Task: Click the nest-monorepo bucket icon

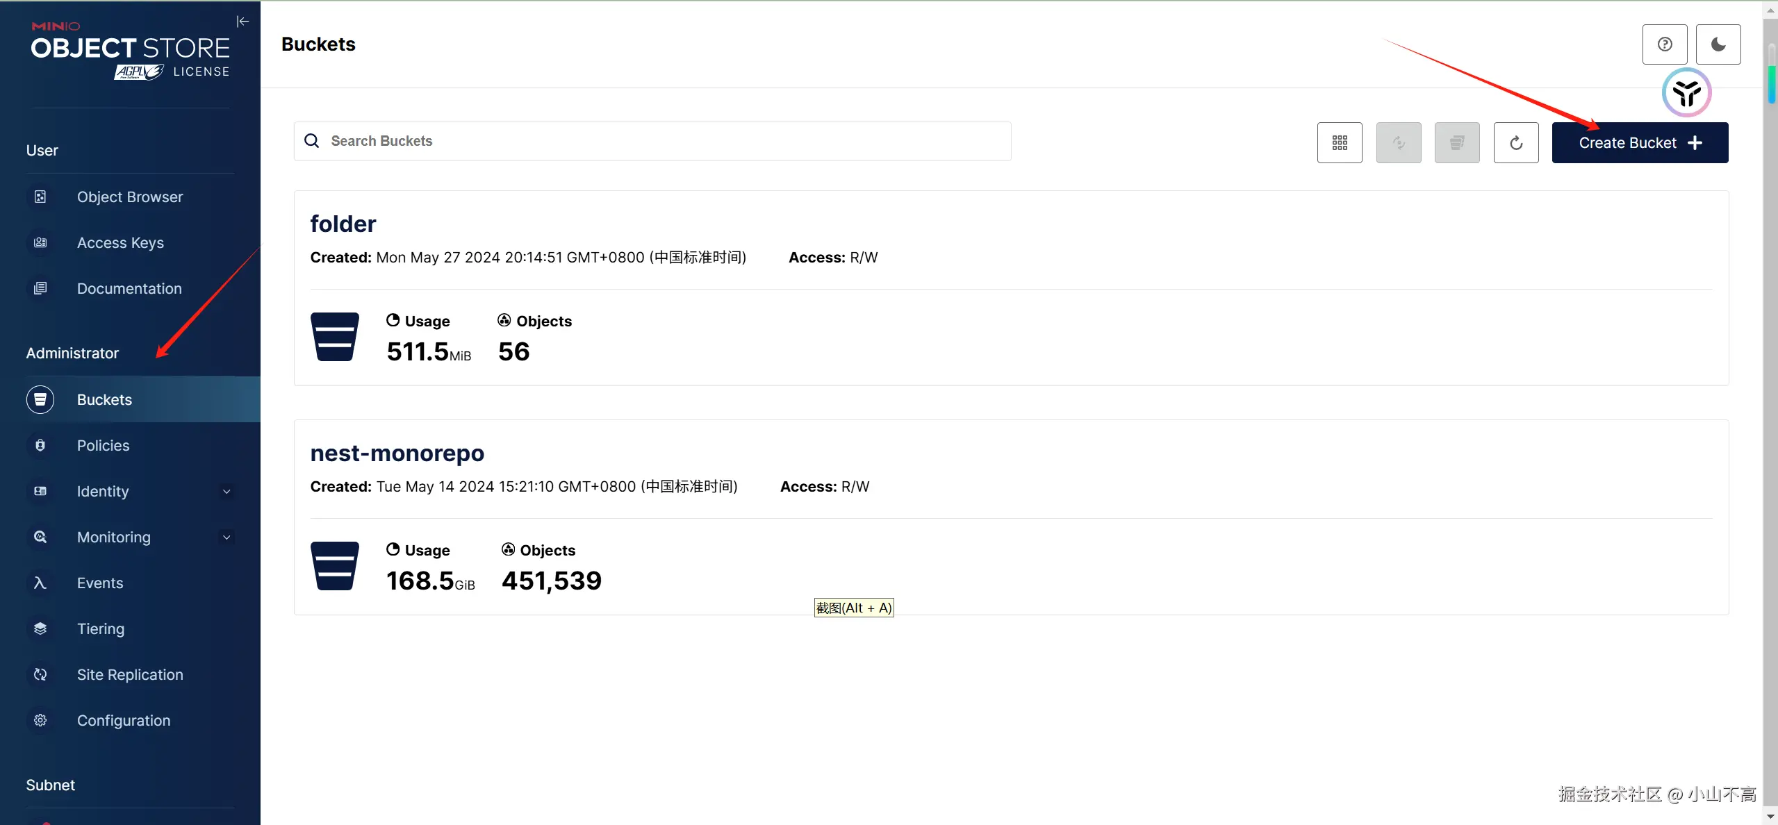Action: [x=335, y=566]
